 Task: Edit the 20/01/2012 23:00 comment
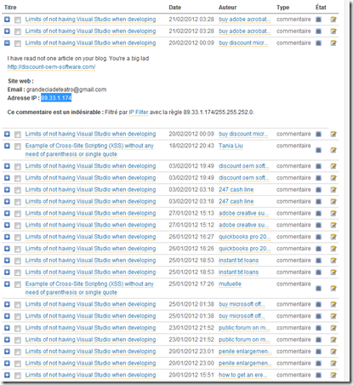pos(333,364)
